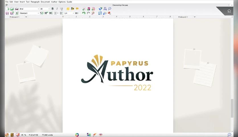Click the save document icon
The width and height of the screenshot is (238, 137).
click(x=7, y=13)
